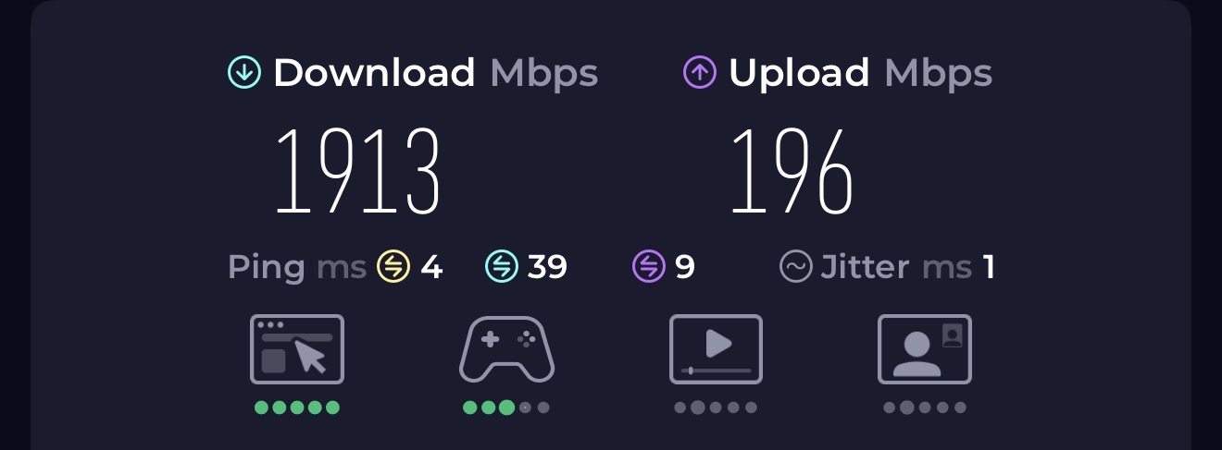Open the video streaming quality icon
Viewport: 1222px width, 450px height.
(x=716, y=349)
